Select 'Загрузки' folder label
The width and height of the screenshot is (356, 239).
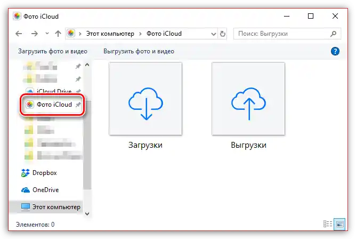145,145
